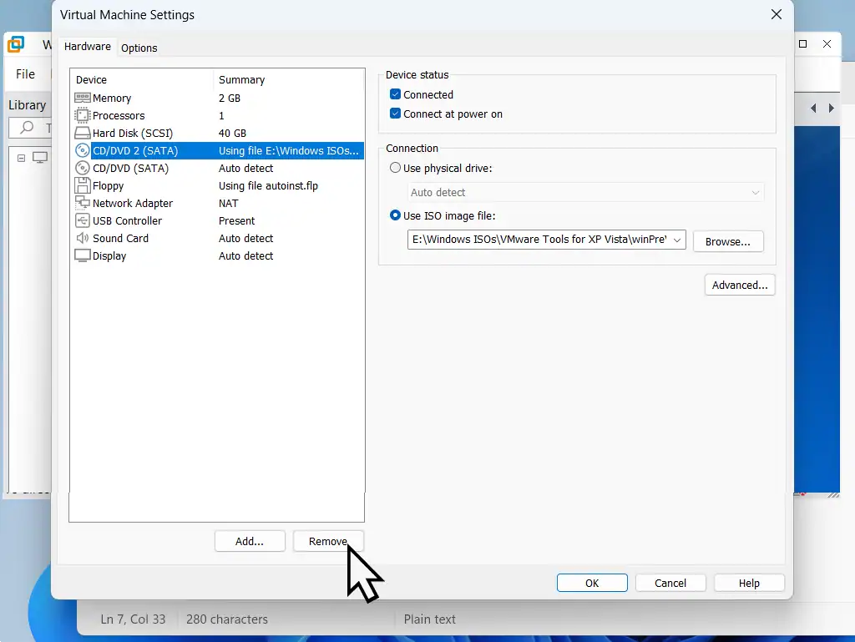Click the CD/DVD (SATA) disc icon

[x=83, y=168]
